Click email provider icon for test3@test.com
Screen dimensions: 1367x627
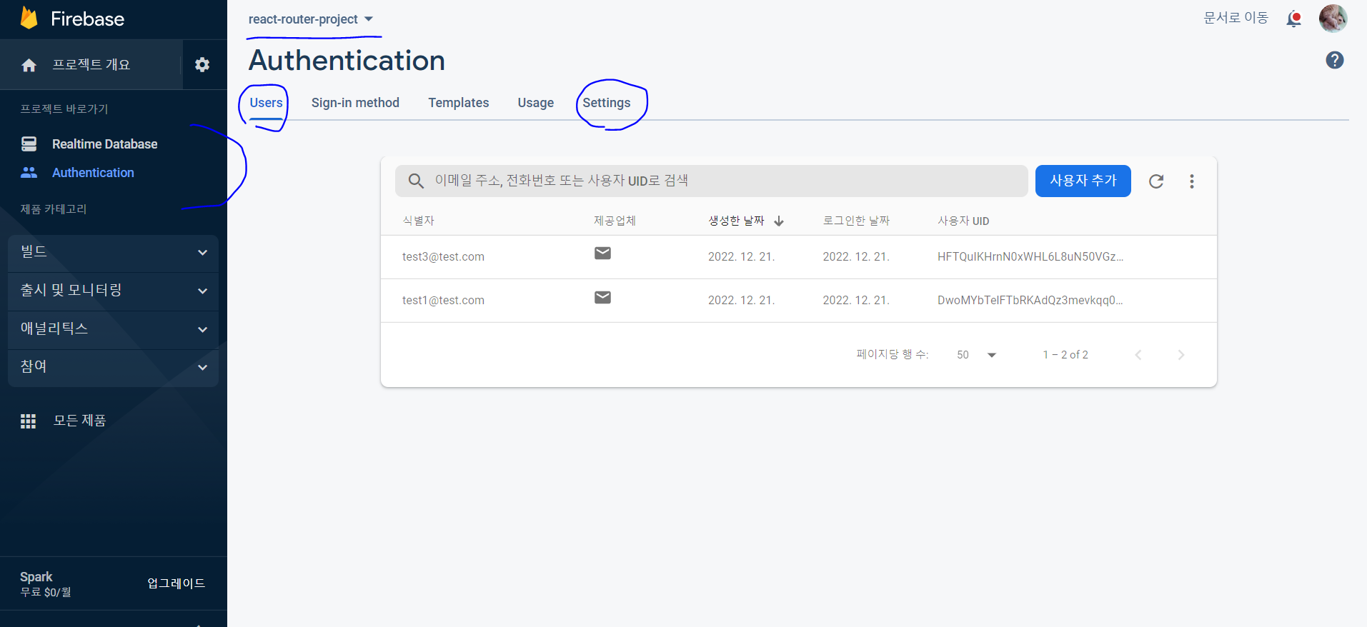[x=602, y=254]
